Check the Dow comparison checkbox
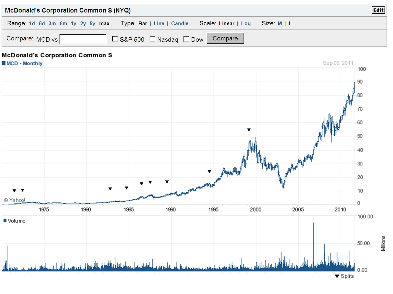This screenshot has height=294, width=393. (x=186, y=39)
